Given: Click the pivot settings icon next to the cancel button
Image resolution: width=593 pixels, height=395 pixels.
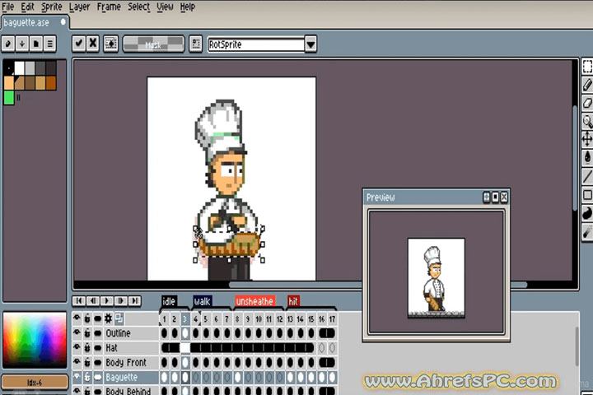Looking at the screenshot, I should 111,44.
